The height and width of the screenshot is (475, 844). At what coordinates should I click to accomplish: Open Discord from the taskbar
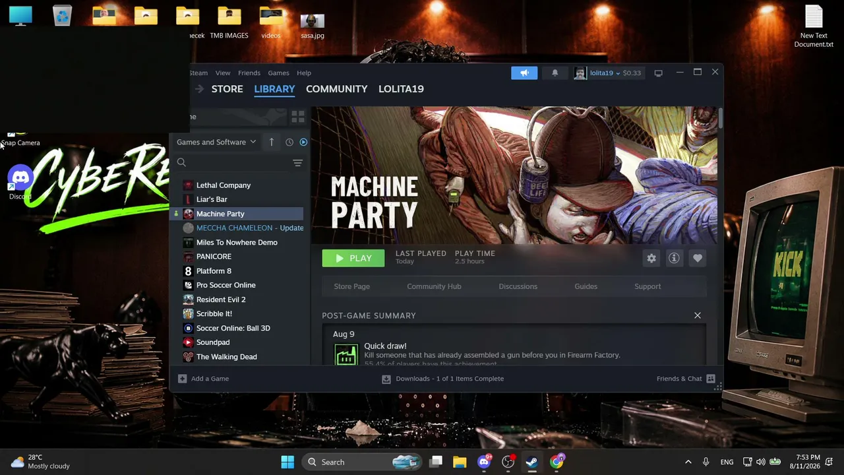[484, 462]
